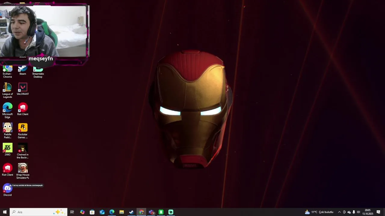The height and width of the screenshot is (216, 385).
Task: Select the Wrap House Simulator desktop icon
Action: [x=23, y=171]
